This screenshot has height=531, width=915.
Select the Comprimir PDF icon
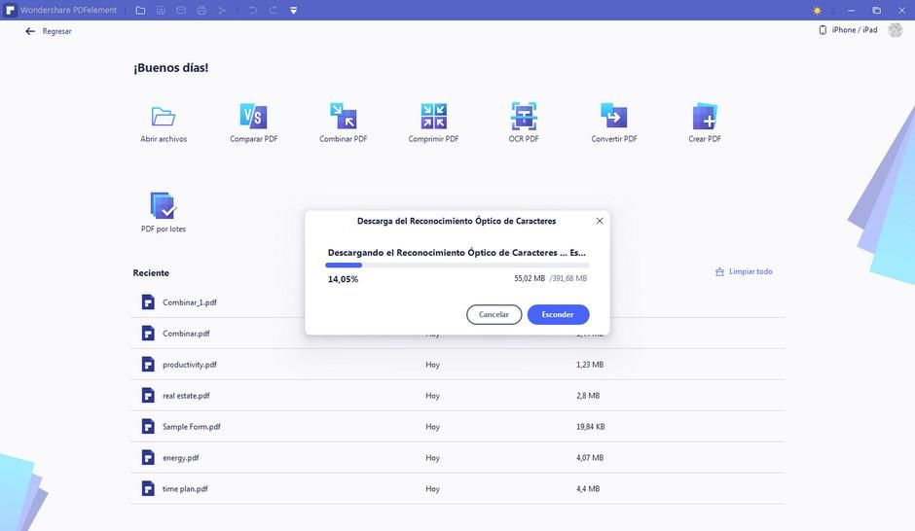click(x=433, y=118)
